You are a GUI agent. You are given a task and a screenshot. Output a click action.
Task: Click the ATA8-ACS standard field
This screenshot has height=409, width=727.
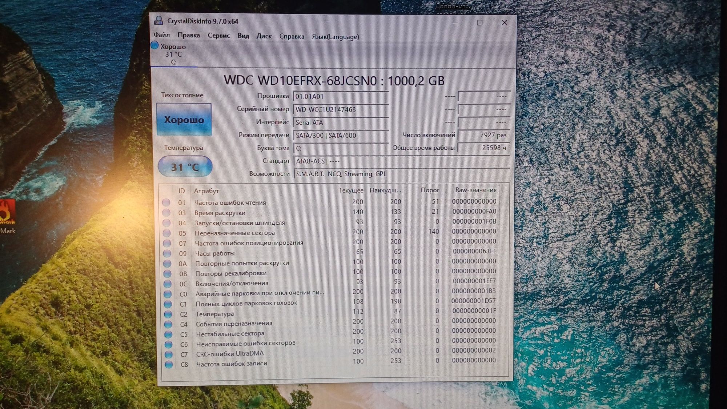click(401, 161)
